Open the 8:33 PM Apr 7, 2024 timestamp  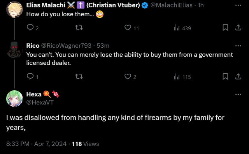point(36,144)
